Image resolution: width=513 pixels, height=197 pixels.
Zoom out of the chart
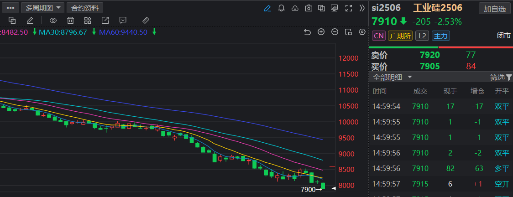tap(335, 31)
